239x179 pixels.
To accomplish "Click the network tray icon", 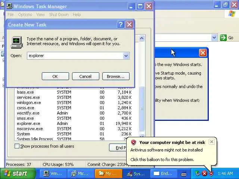I will coord(198,173).
